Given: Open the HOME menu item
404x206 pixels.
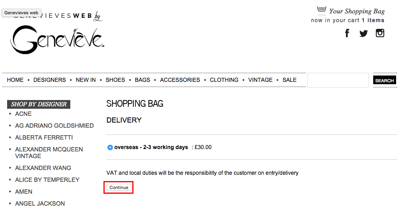Looking at the screenshot, I should (x=15, y=80).
